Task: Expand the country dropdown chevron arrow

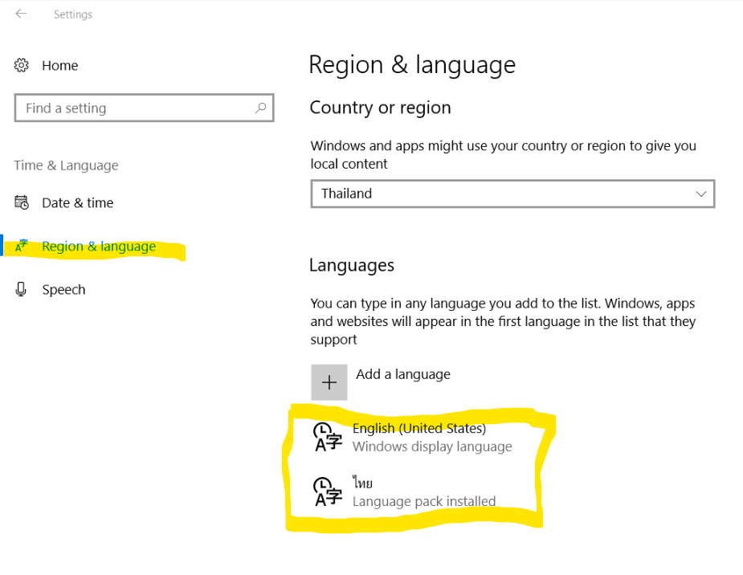Action: click(x=700, y=194)
